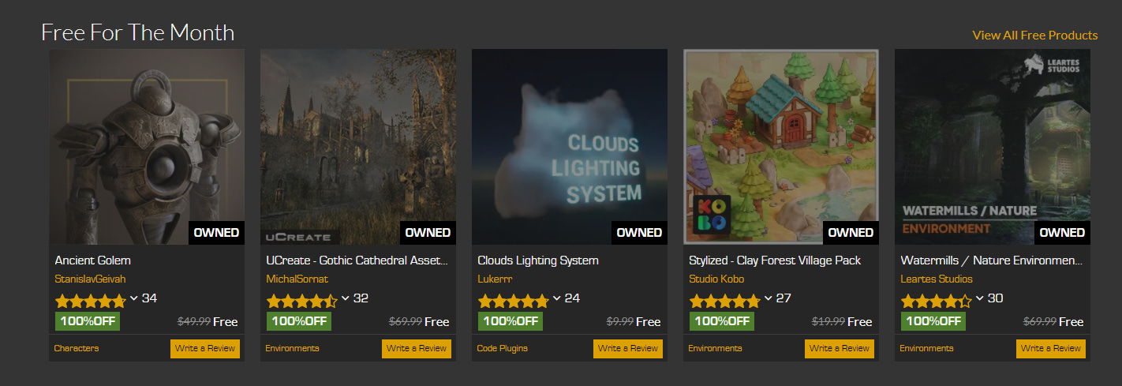Expand rating breakdown chevron for Ancient Golem
Viewport: 1122px width, 386px height.
point(133,298)
